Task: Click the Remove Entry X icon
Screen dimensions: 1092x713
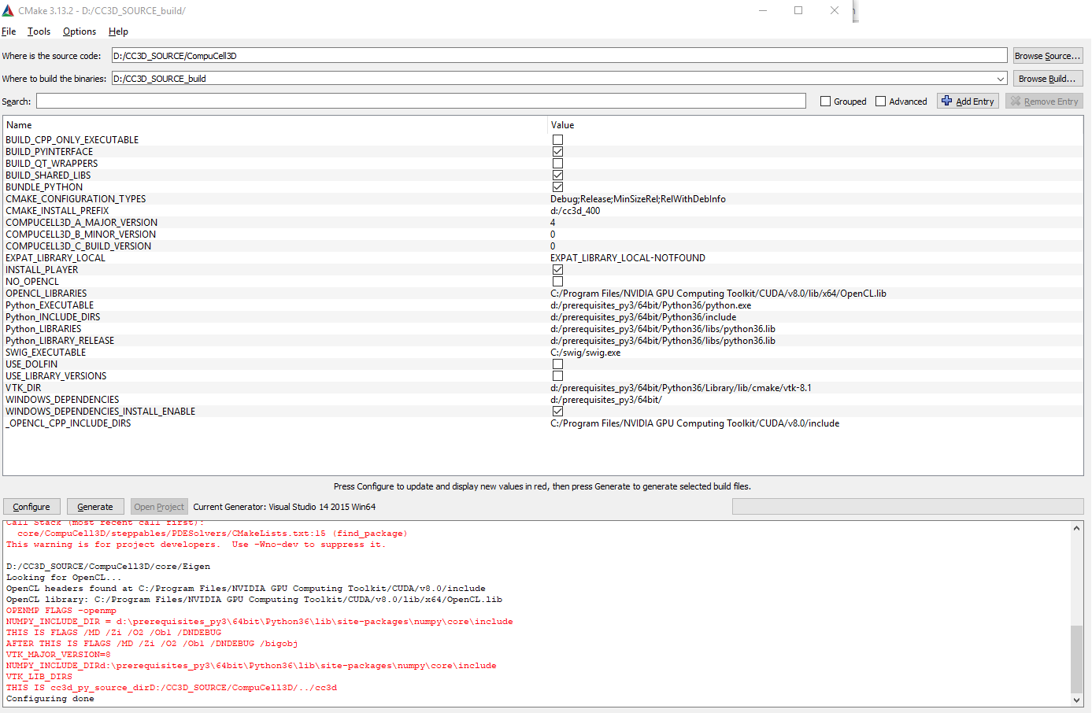Action: coord(1016,102)
